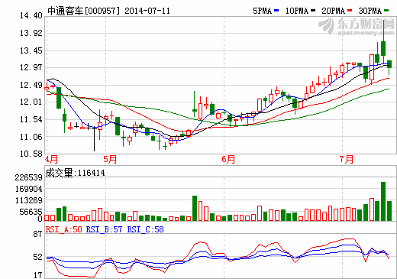
Task: Click the last candlestick on the price chart
Action: (389, 67)
